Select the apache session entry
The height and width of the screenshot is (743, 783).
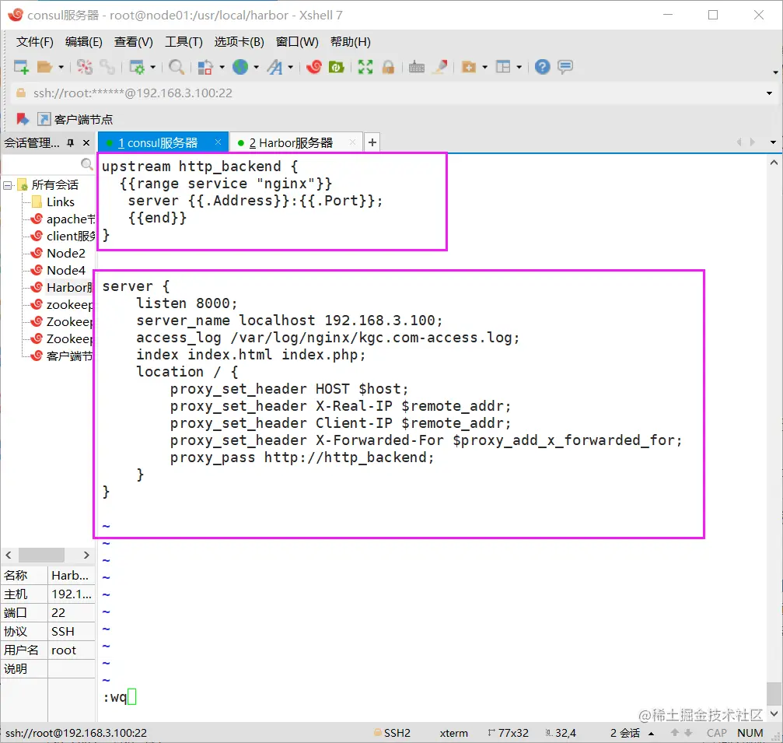click(62, 219)
